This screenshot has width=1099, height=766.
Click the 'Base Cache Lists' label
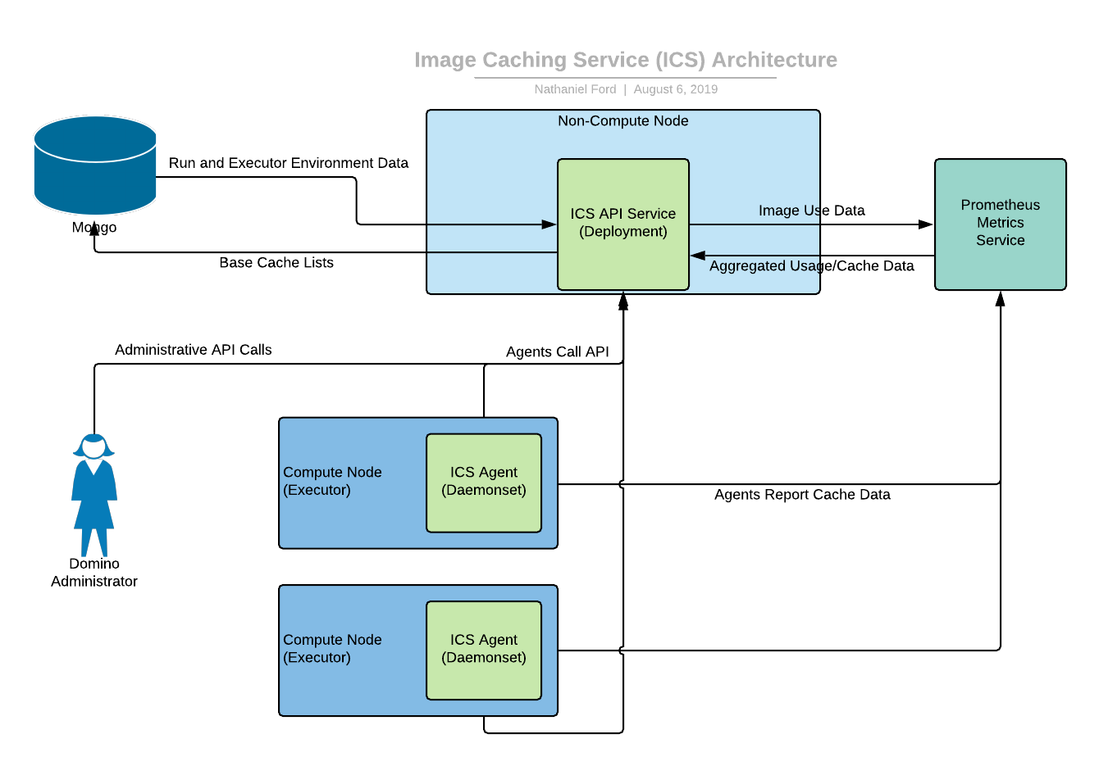[276, 263]
